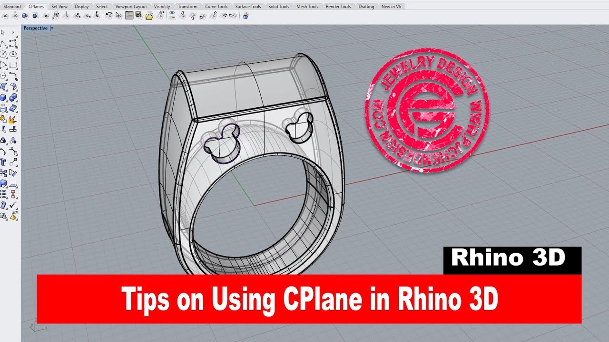609x342 pixels.
Task: Open the Curve Tools tab
Action: pos(216,7)
